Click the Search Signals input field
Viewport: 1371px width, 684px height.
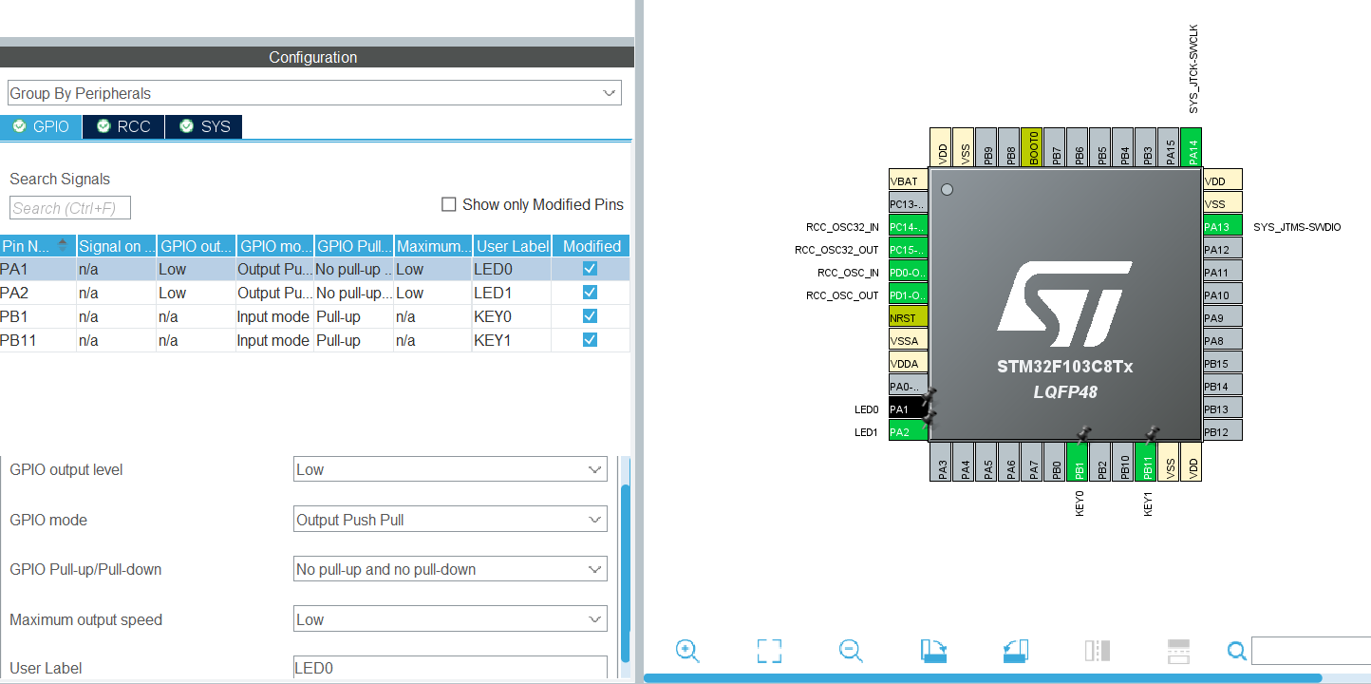(70, 208)
